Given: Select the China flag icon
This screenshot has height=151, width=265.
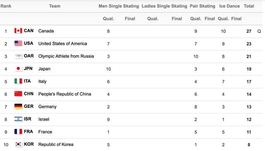Looking at the screenshot, I should (18, 94).
